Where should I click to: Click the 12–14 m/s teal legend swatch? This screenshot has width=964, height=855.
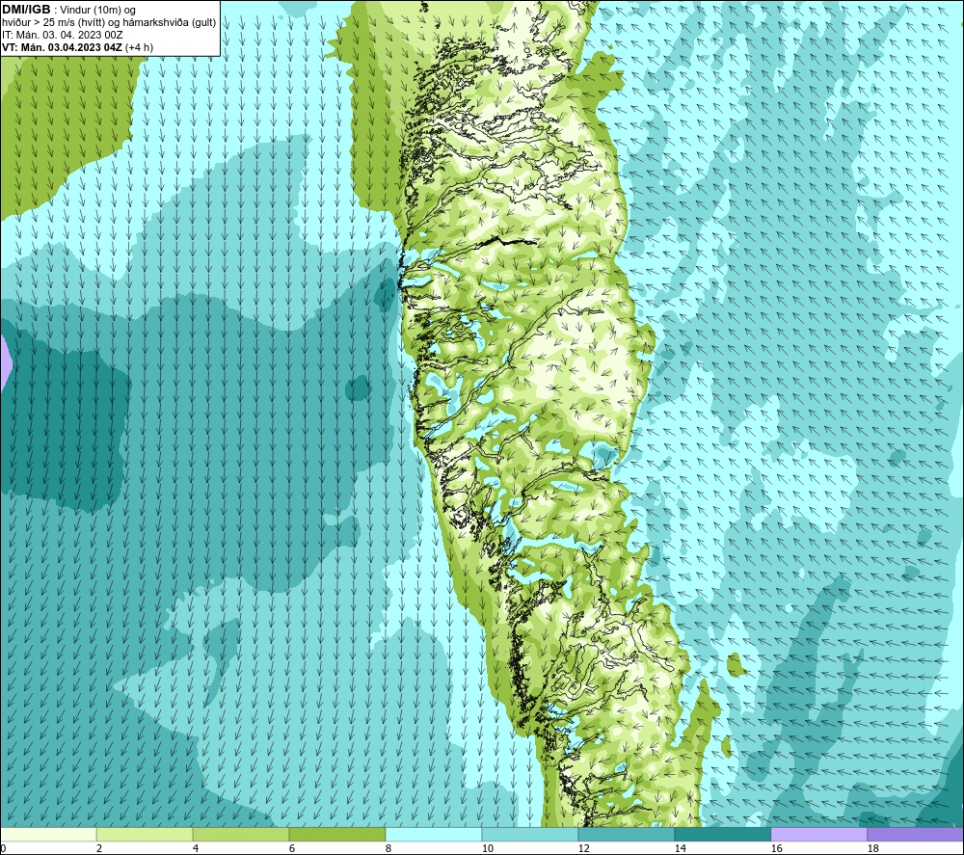tap(626, 834)
